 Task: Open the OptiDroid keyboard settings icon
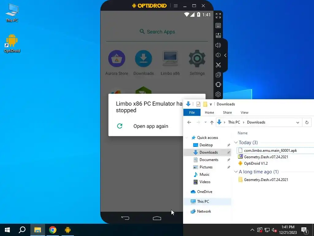pyautogui.click(x=218, y=26)
